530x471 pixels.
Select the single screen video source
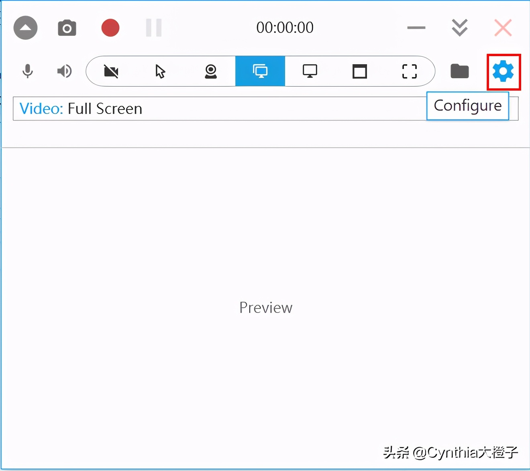(310, 71)
